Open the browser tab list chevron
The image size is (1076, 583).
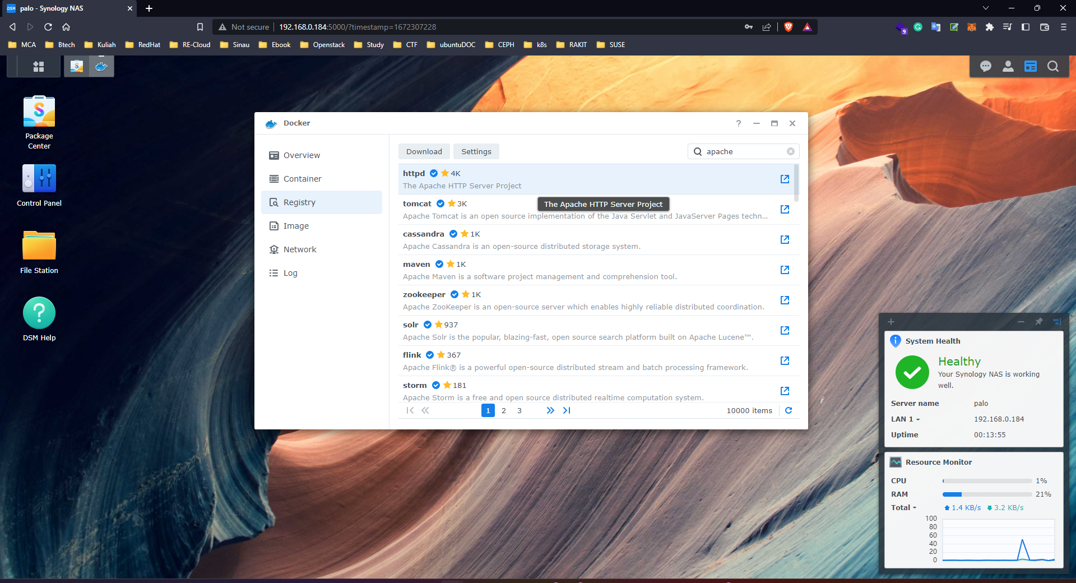tap(986, 8)
